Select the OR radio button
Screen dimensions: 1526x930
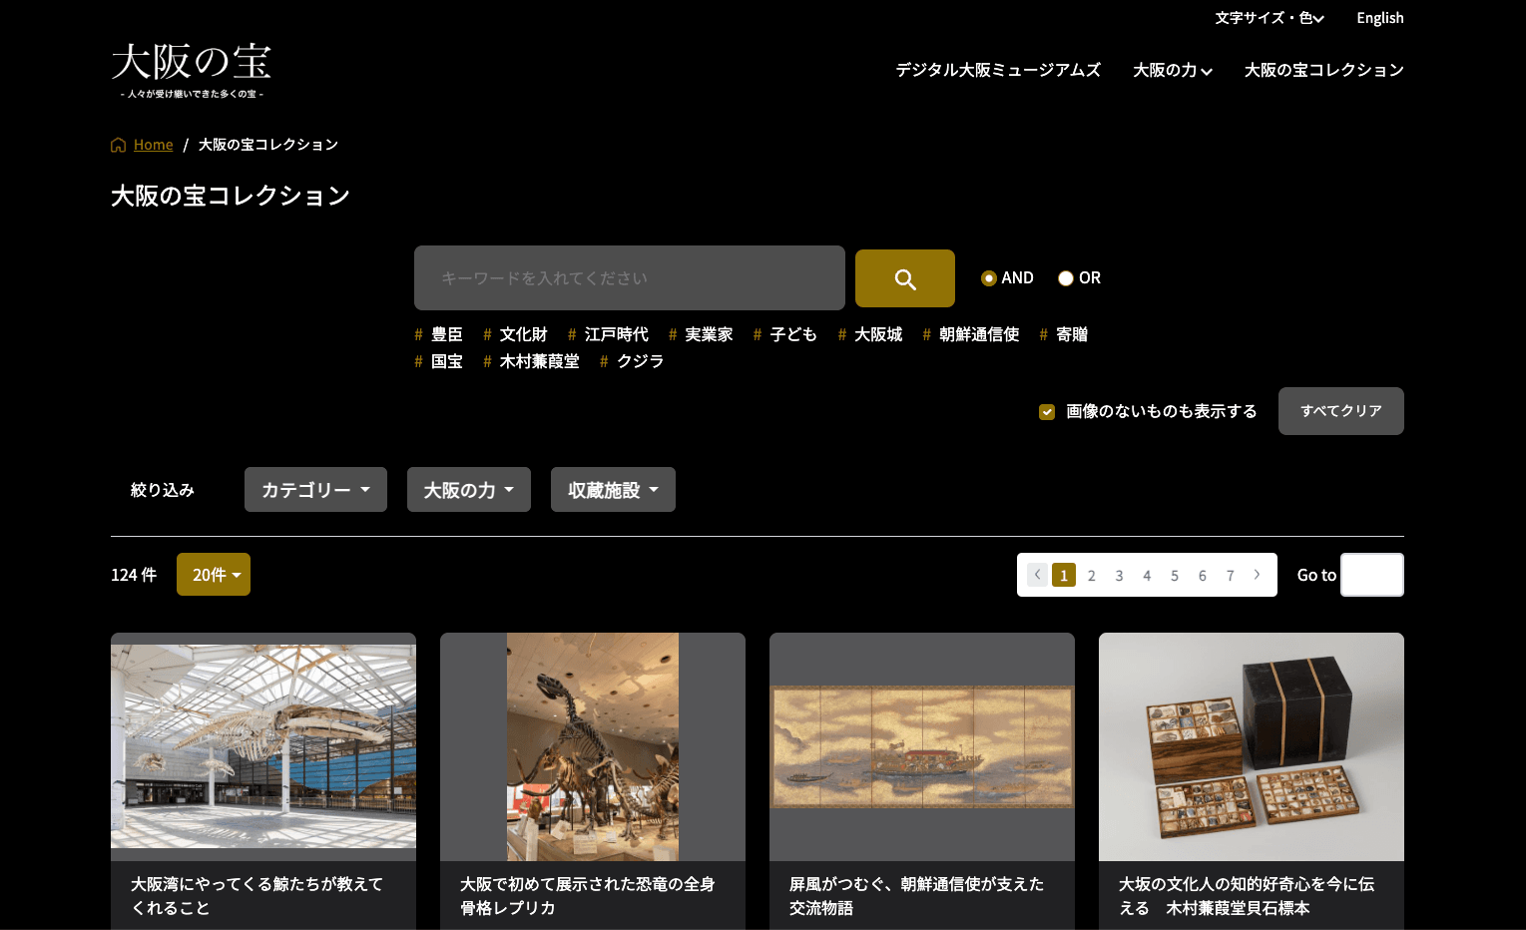tap(1065, 278)
